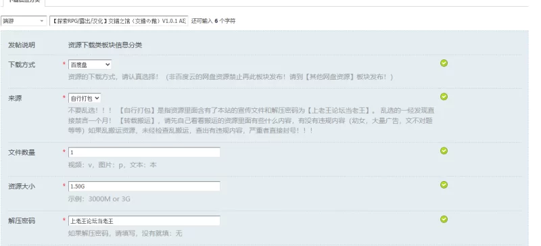Open the 来源 自行打包 dropdown
The width and height of the screenshot is (541, 246).
[85, 98]
